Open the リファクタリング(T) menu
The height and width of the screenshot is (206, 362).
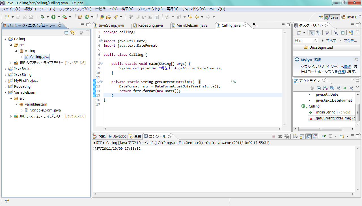pyautogui.click(x=75, y=9)
